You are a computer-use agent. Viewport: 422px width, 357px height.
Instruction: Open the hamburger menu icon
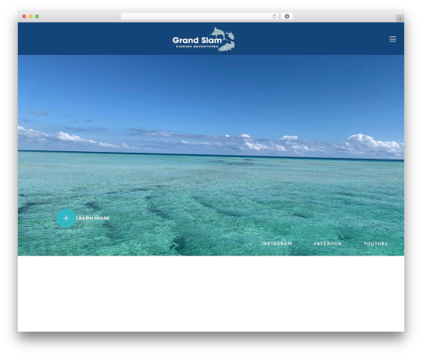(x=392, y=39)
